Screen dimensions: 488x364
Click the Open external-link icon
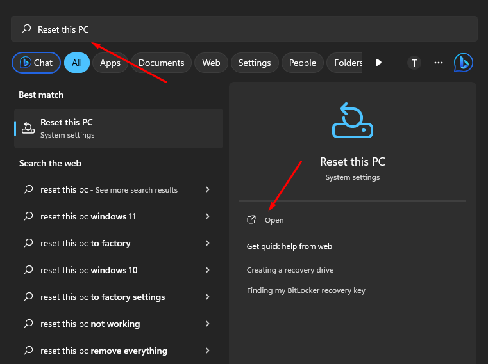(251, 219)
